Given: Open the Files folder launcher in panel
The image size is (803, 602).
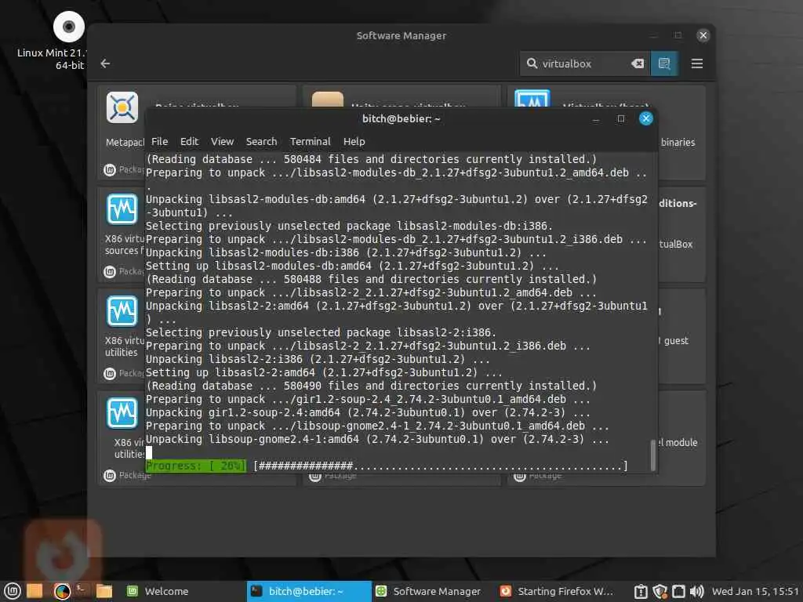Looking at the screenshot, I should coord(104,591).
